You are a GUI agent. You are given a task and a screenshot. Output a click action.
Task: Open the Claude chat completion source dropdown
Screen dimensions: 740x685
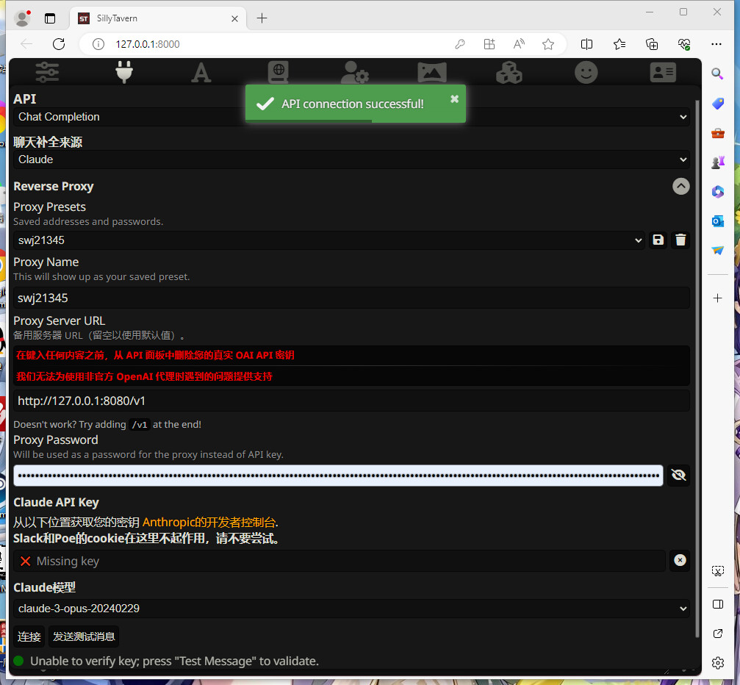[351, 159]
